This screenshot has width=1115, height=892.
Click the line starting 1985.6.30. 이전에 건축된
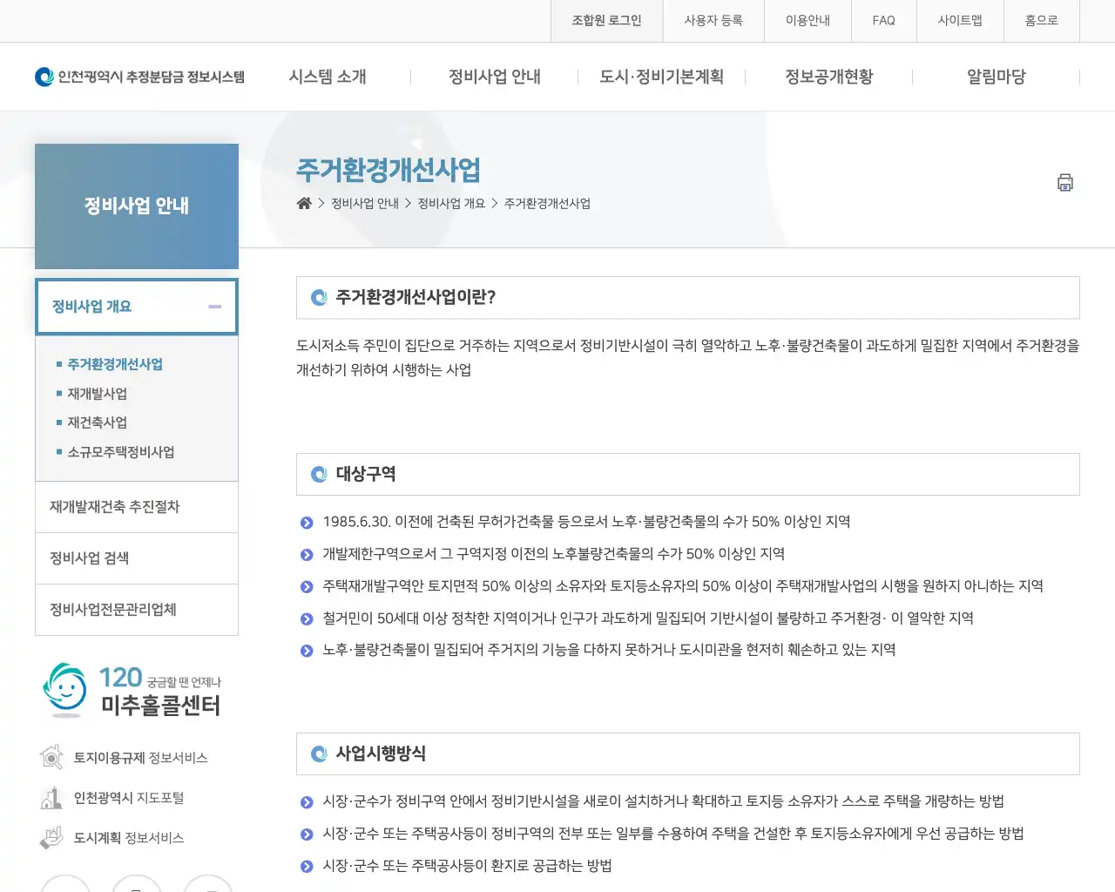[x=586, y=522]
